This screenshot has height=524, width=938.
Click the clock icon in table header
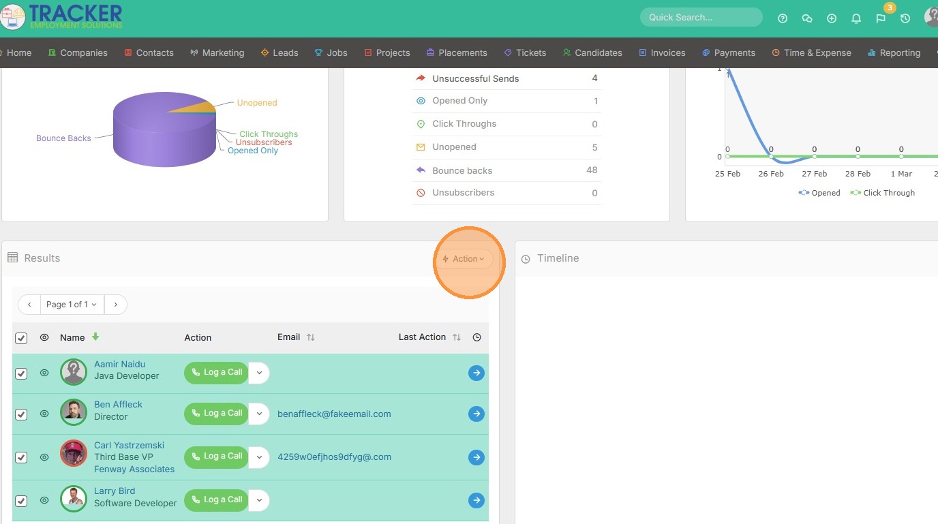coord(476,337)
